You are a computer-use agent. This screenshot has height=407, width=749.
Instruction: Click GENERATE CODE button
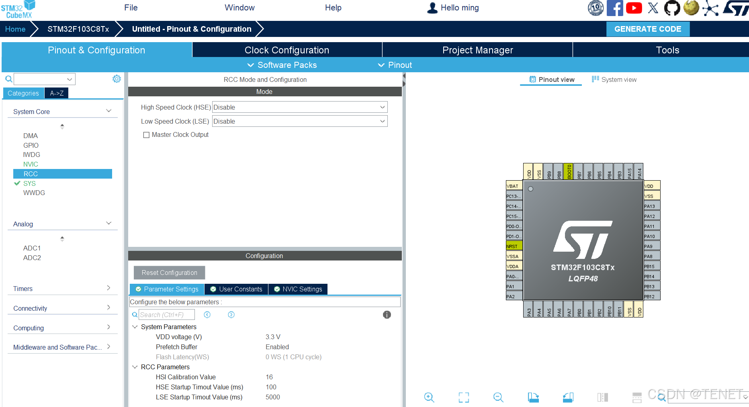648,29
